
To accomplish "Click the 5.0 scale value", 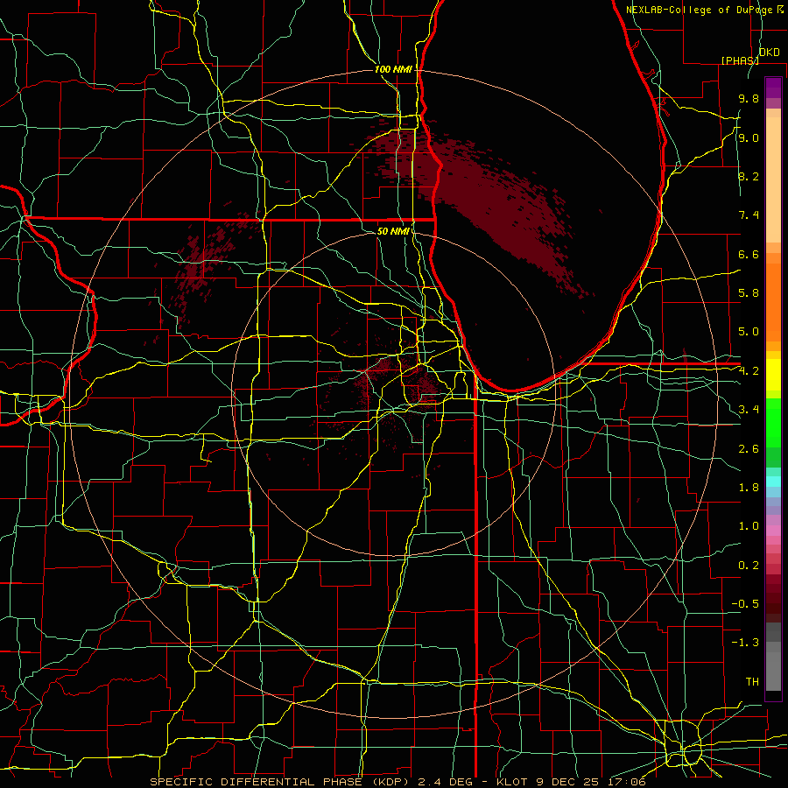I will point(749,332).
